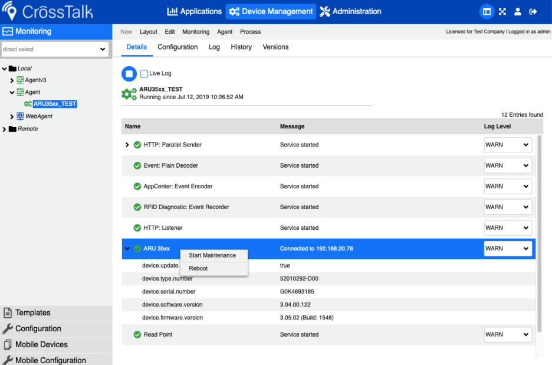Expand the Remote folder

pyautogui.click(x=5, y=129)
